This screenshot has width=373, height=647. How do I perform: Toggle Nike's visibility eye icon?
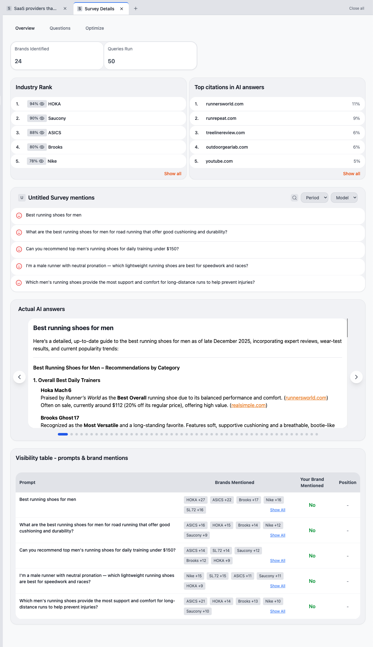[41, 161]
